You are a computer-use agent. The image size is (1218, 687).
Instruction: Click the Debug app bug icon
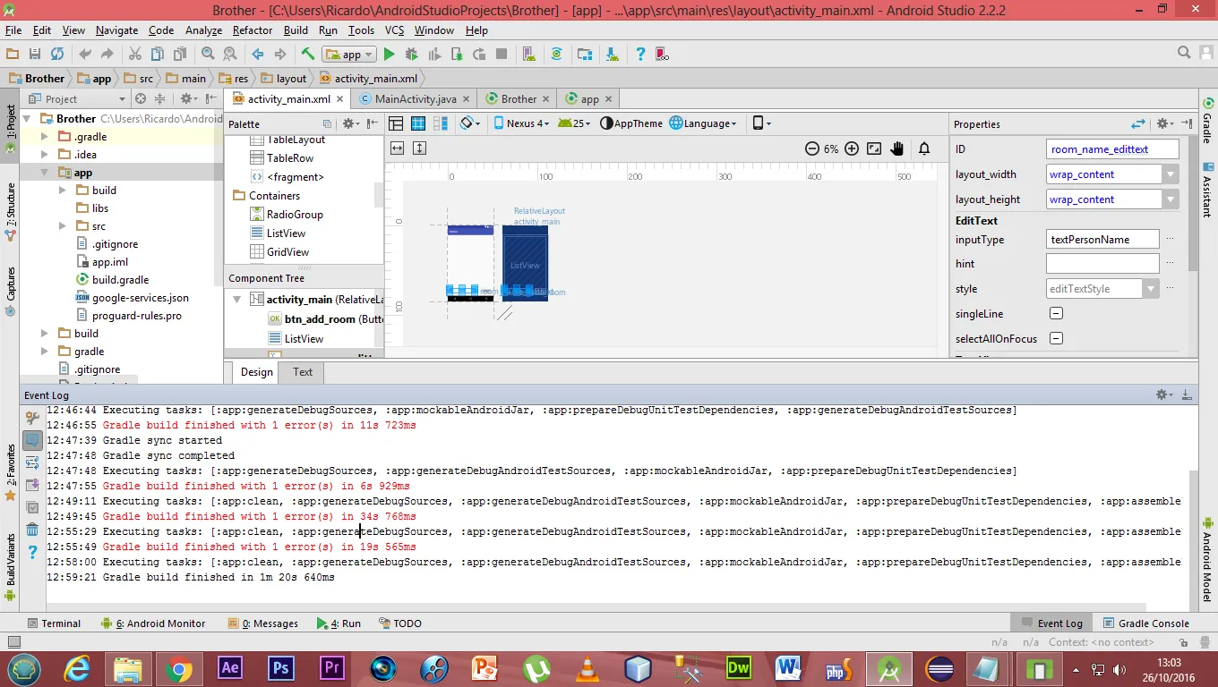click(x=412, y=55)
